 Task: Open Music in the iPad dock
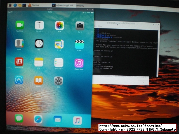click(x=77, y=121)
